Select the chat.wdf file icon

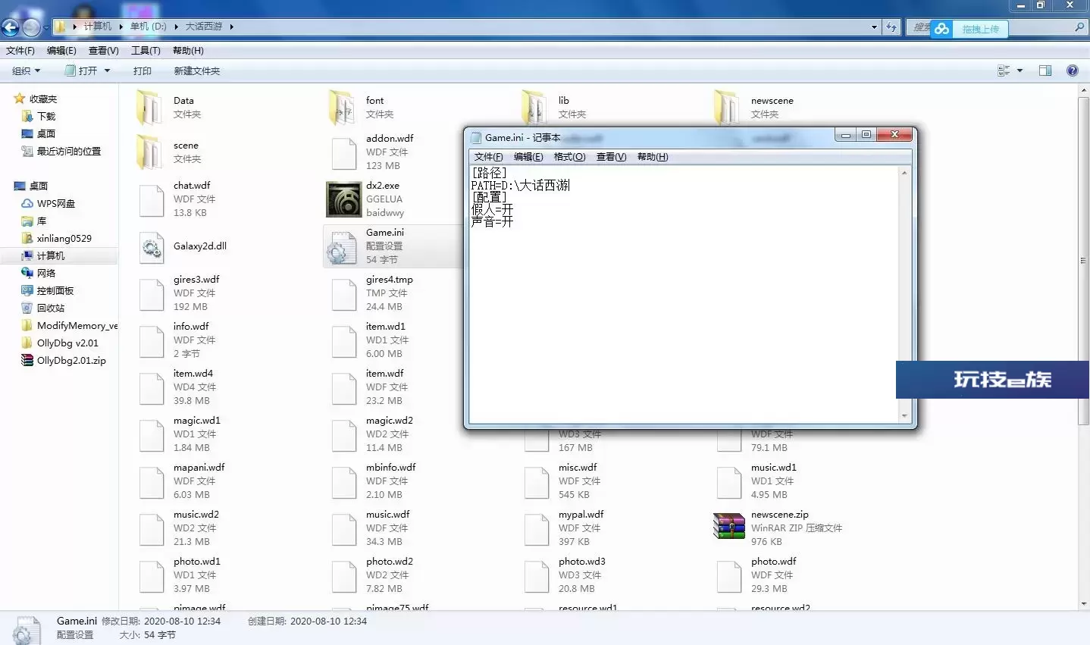pos(152,200)
